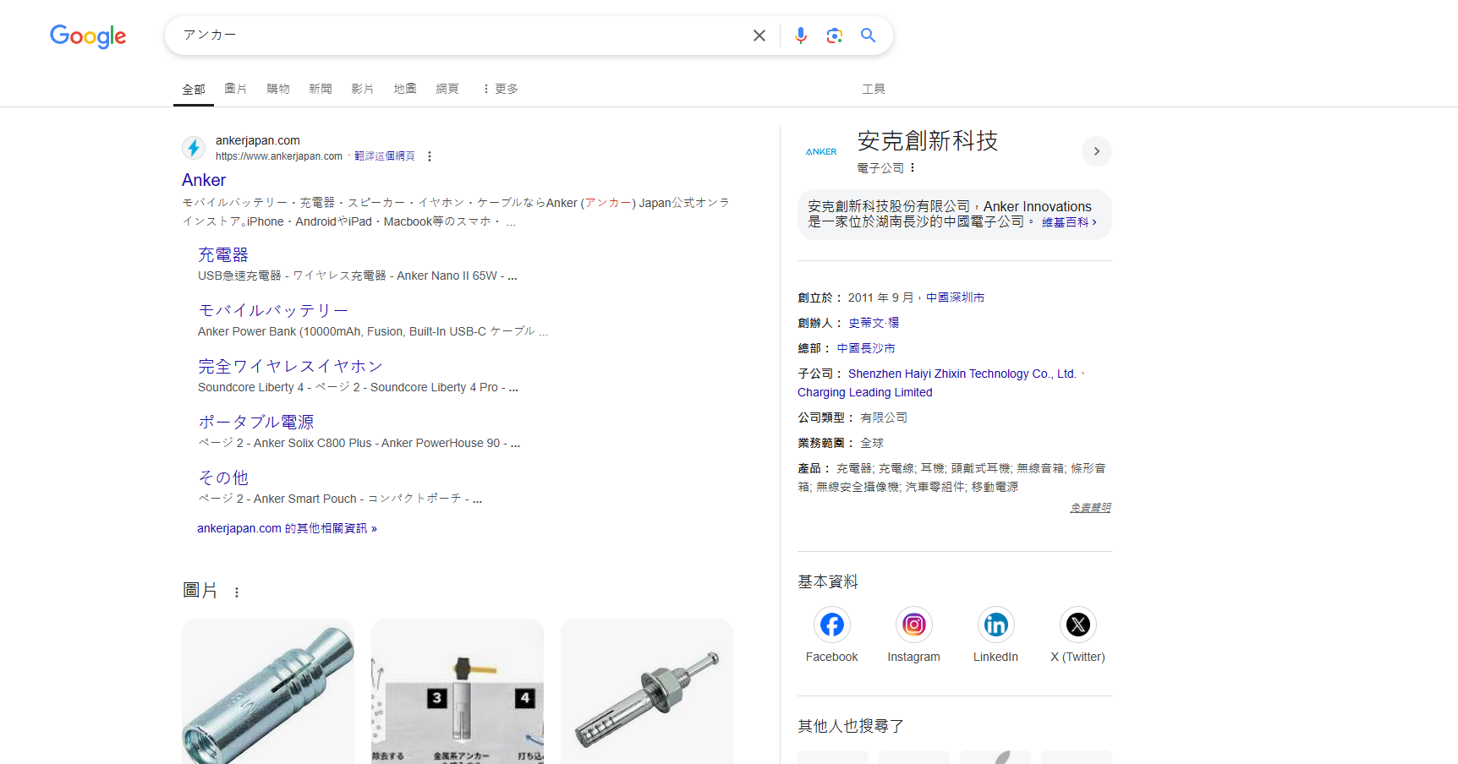Click the 中國深圳市 link
Image resolution: width=1458 pixels, height=764 pixels.
[955, 297]
